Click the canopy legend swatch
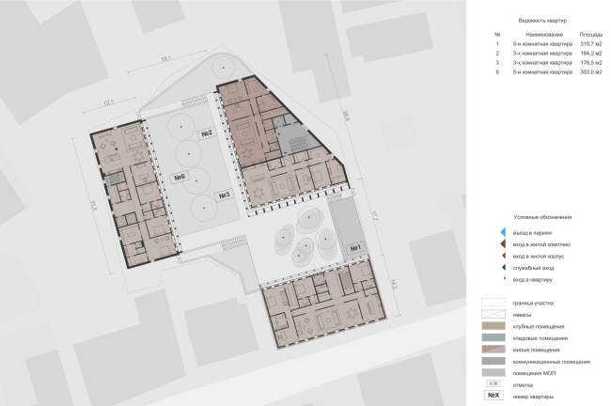Image resolution: width=611 pixels, height=406 pixels. click(493, 315)
